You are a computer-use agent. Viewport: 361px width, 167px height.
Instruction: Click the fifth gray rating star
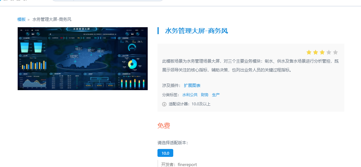(335, 53)
